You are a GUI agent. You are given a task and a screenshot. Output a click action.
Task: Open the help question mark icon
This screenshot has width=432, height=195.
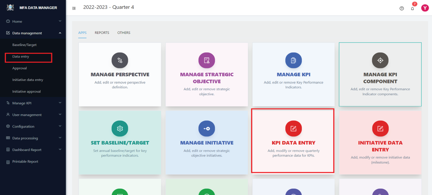click(402, 8)
